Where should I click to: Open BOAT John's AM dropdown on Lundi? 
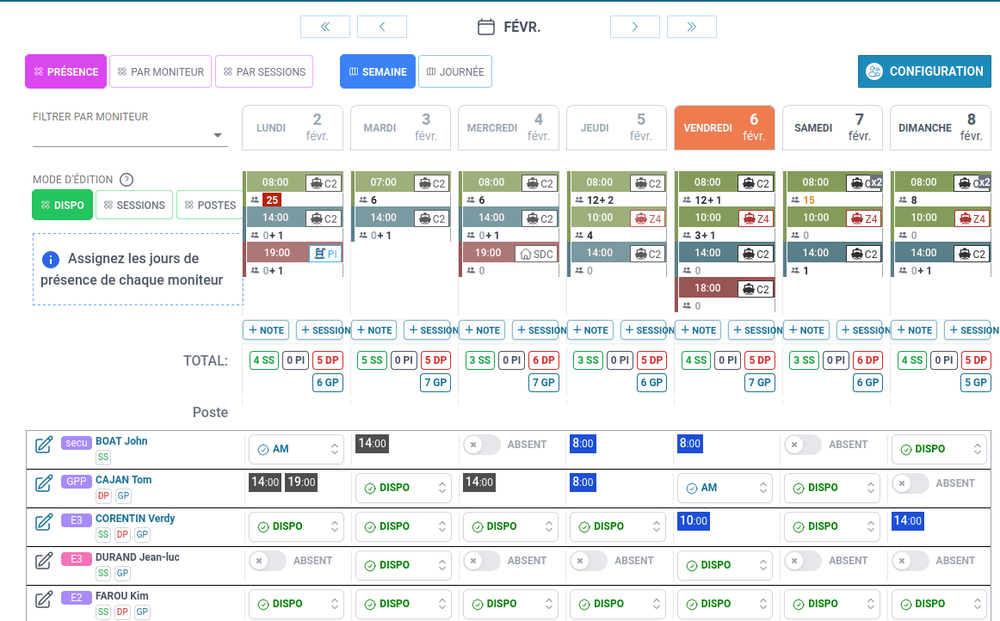click(296, 449)
